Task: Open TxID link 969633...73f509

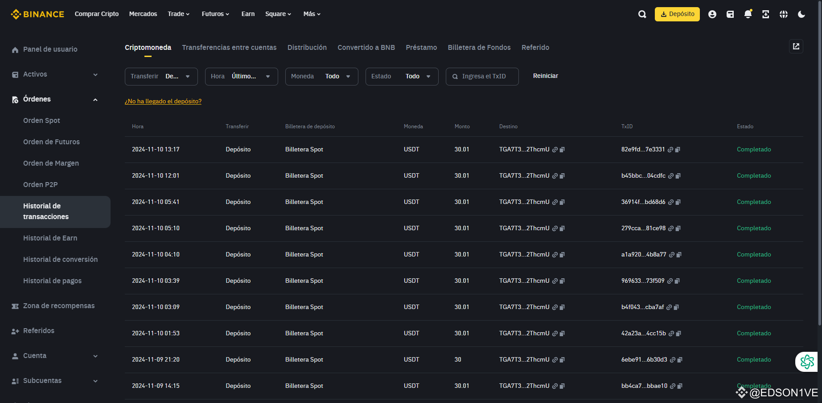Action: pos(670,281)
